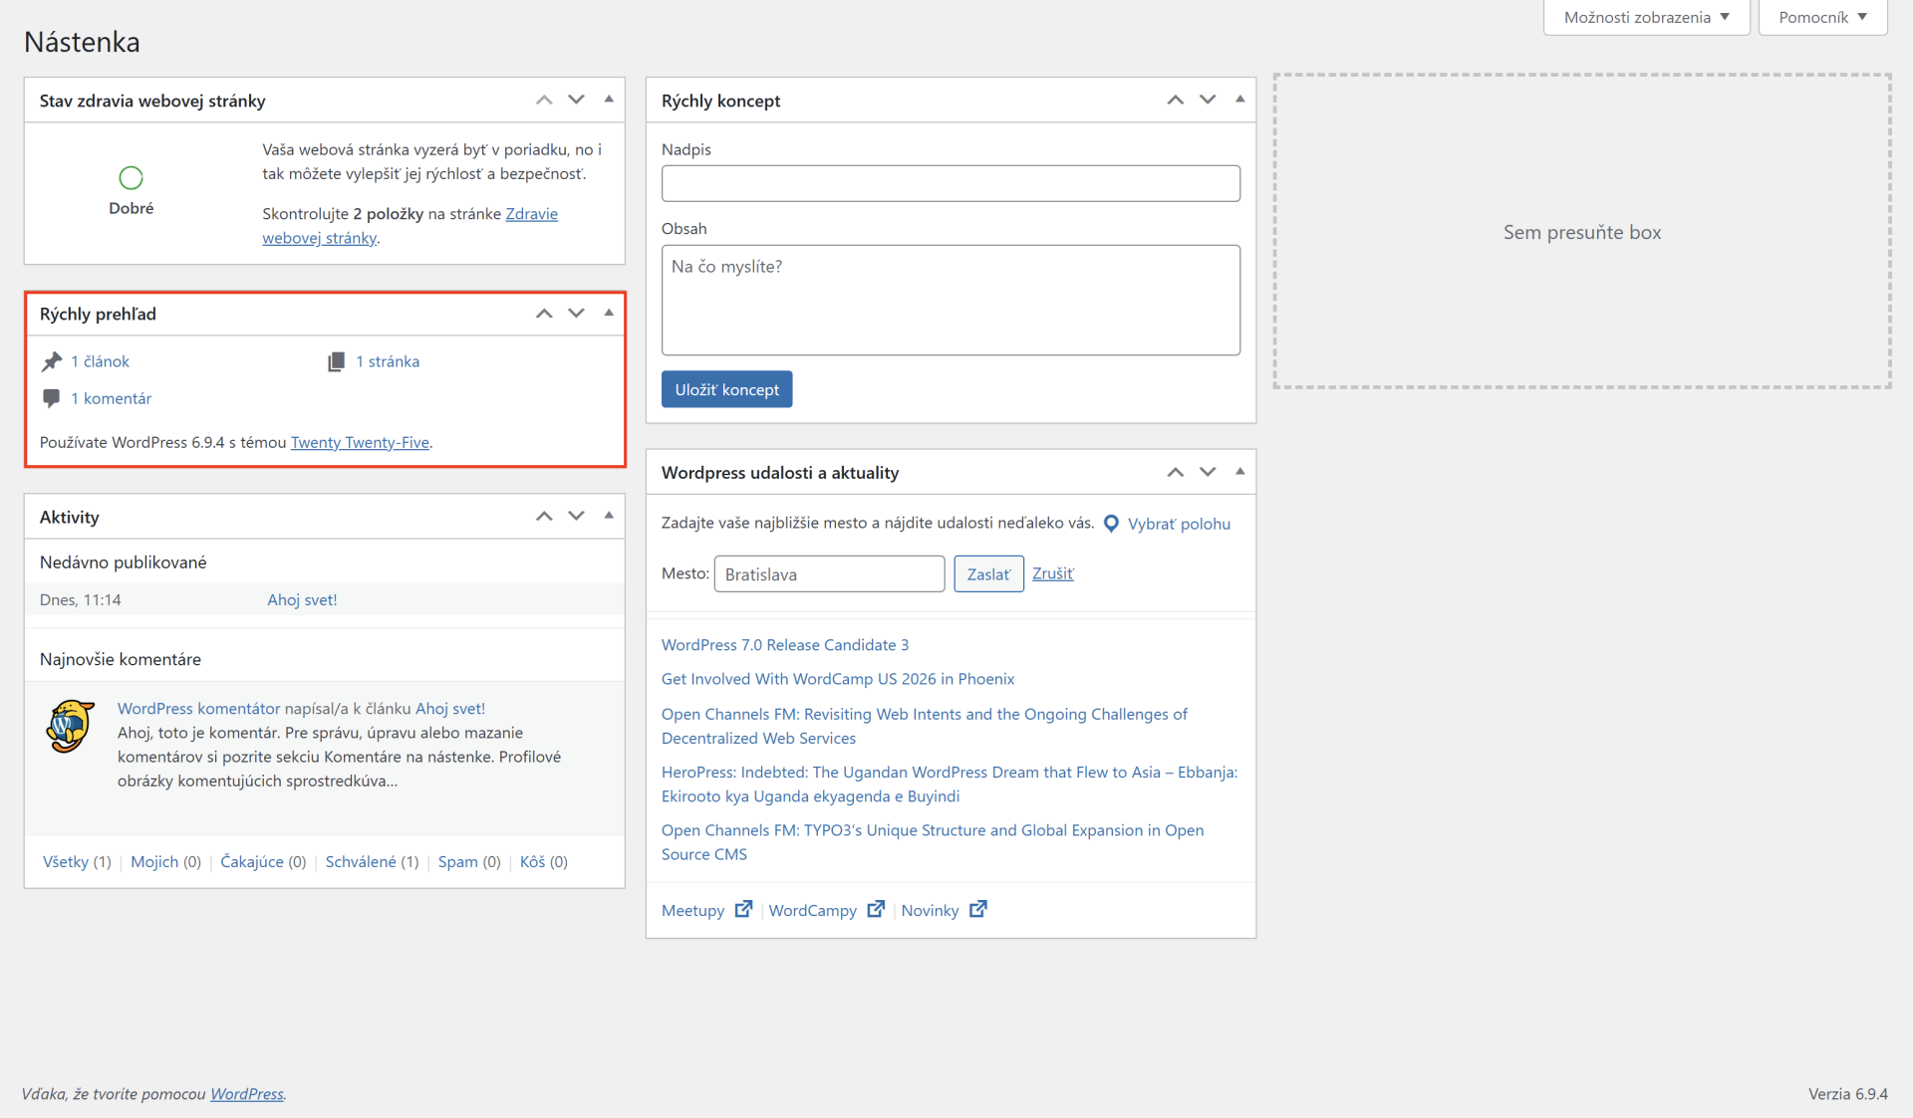Open the WordPress link in the footer
This screenshot has width=1913, height=1118.
pos(246,1093)
